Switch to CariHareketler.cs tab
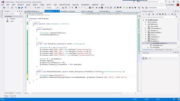The height and width of the screenshot is (101, 180). coord(104,11)
